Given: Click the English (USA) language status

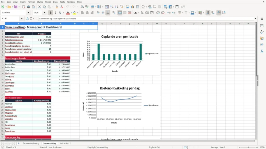Looking at the screenshot, I should 154,147.
